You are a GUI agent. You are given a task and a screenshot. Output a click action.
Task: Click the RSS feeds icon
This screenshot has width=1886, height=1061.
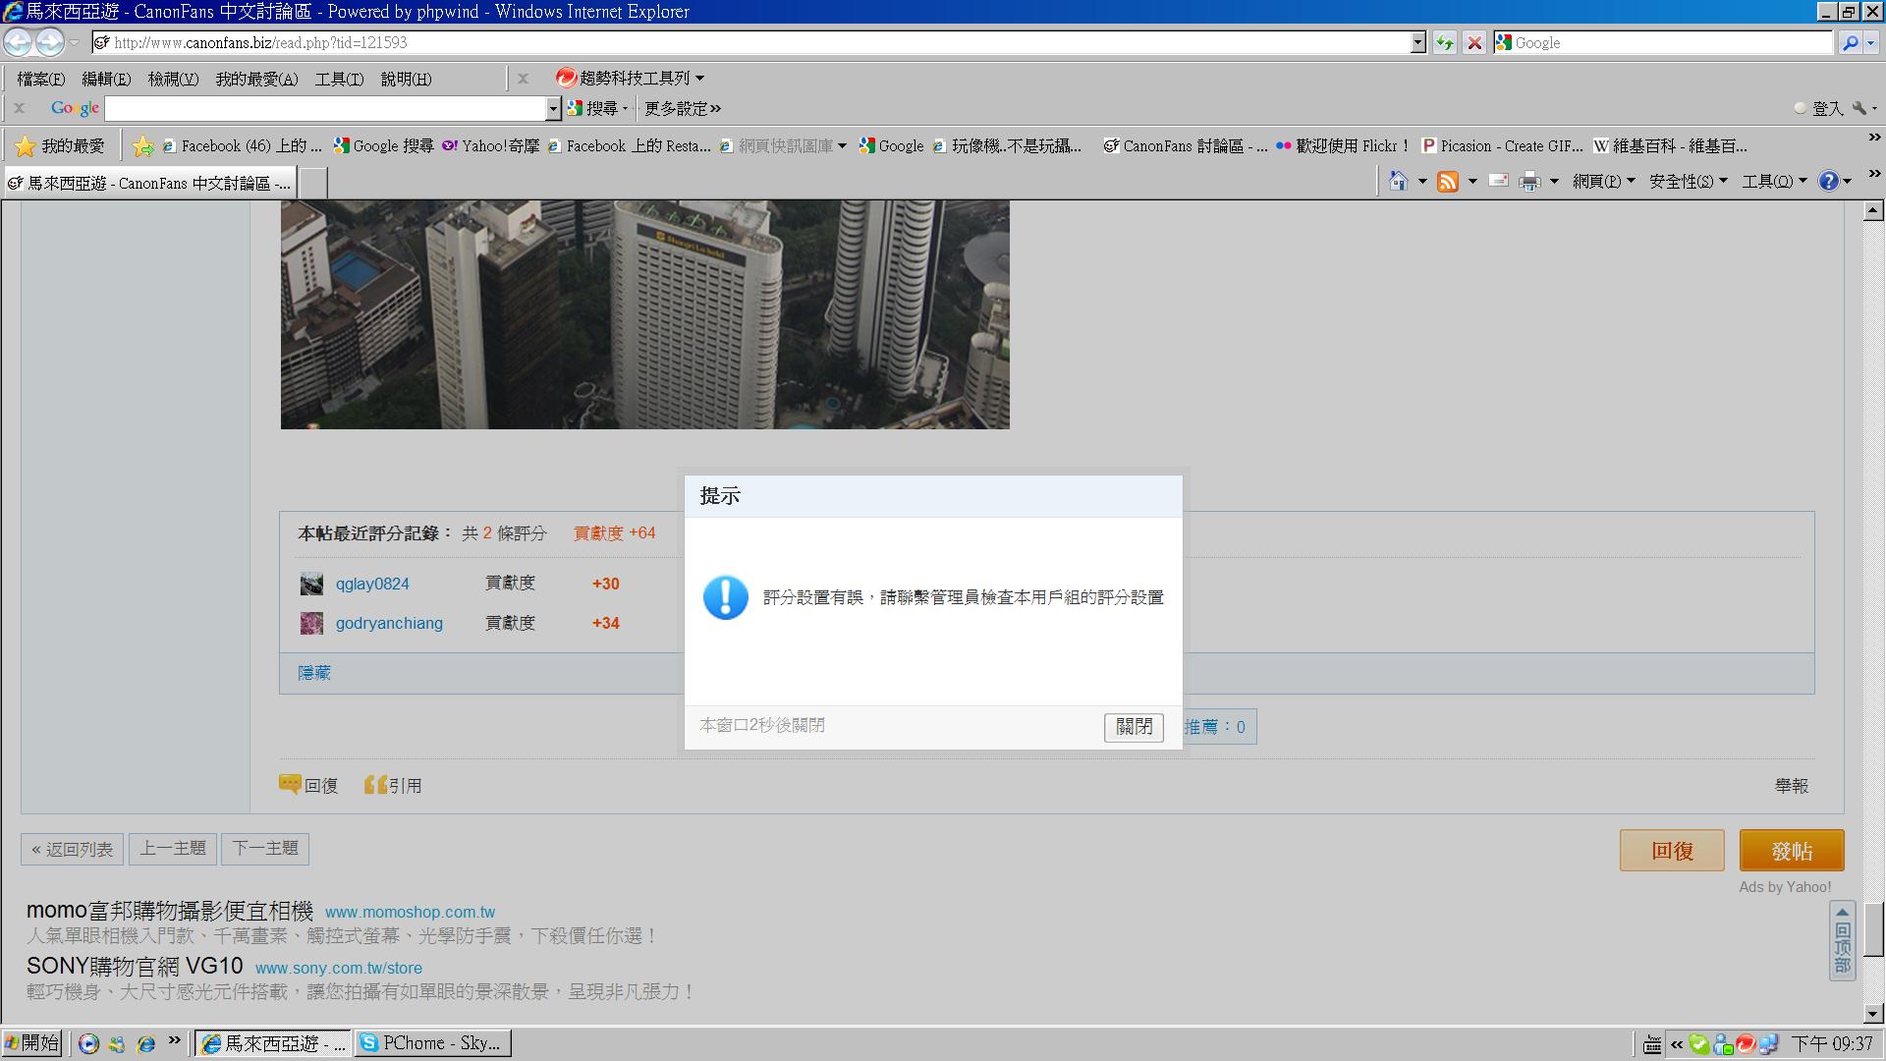tap(1447, 181)
